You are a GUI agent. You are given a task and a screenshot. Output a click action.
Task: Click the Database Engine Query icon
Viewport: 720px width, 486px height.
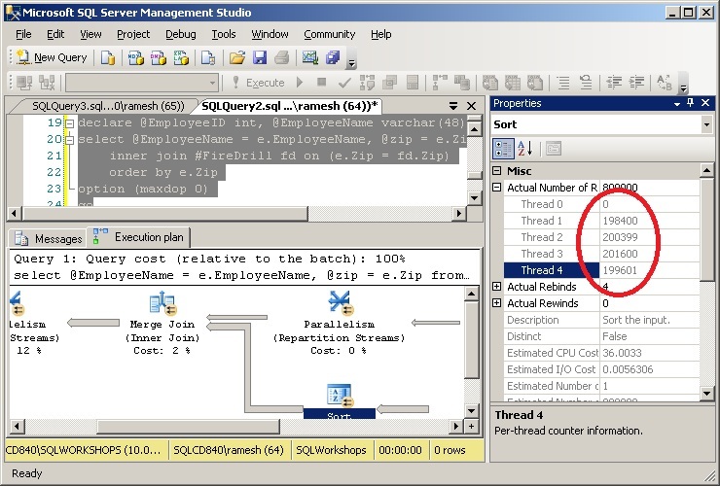click(108, 57)
